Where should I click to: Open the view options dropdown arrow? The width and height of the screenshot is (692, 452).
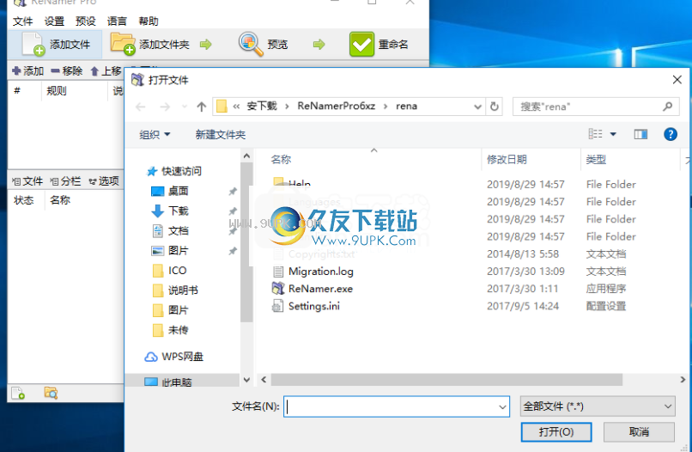613,134
